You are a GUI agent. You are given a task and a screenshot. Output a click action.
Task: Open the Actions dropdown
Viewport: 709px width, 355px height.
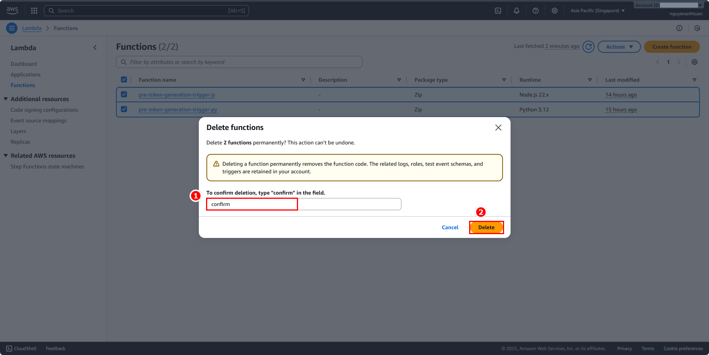coord(619,47)
